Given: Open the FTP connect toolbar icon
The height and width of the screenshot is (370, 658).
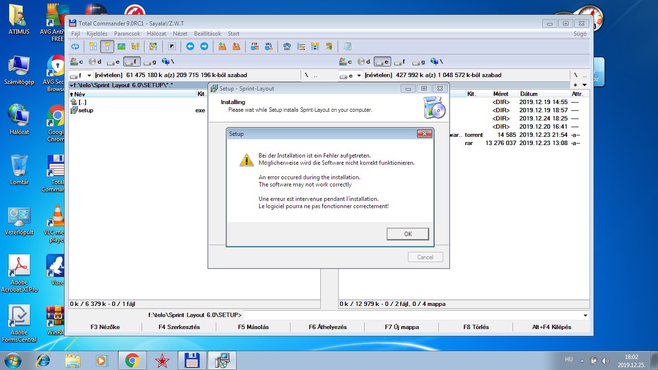Looking at the screenshot, I should 255,46.
